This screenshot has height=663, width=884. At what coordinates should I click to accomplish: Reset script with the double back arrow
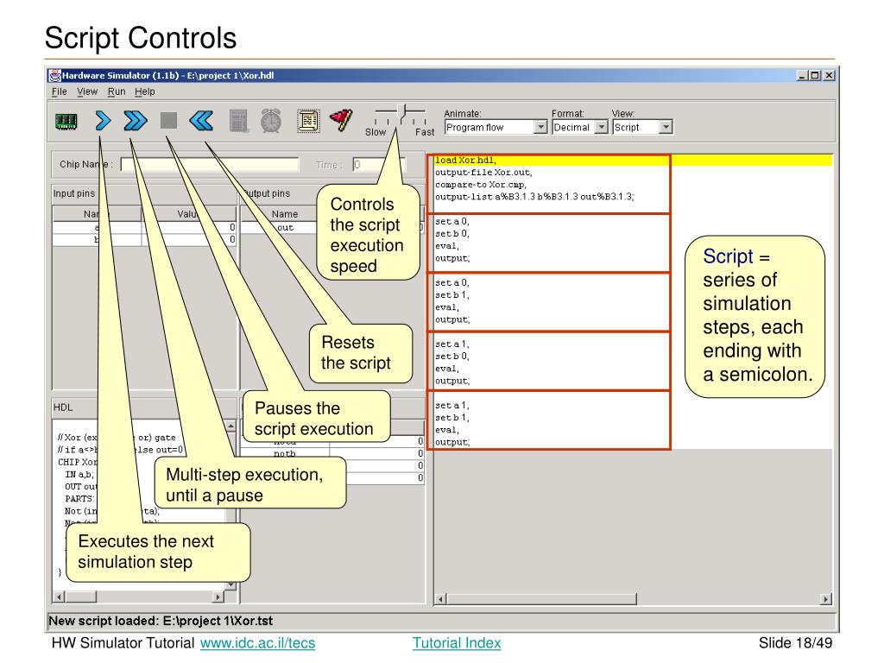(201, 121)
